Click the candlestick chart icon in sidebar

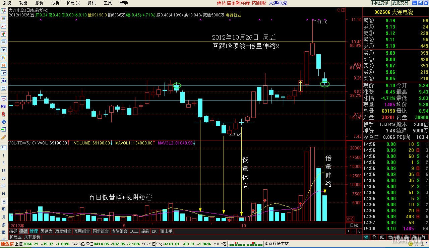[x=4, y=34]
